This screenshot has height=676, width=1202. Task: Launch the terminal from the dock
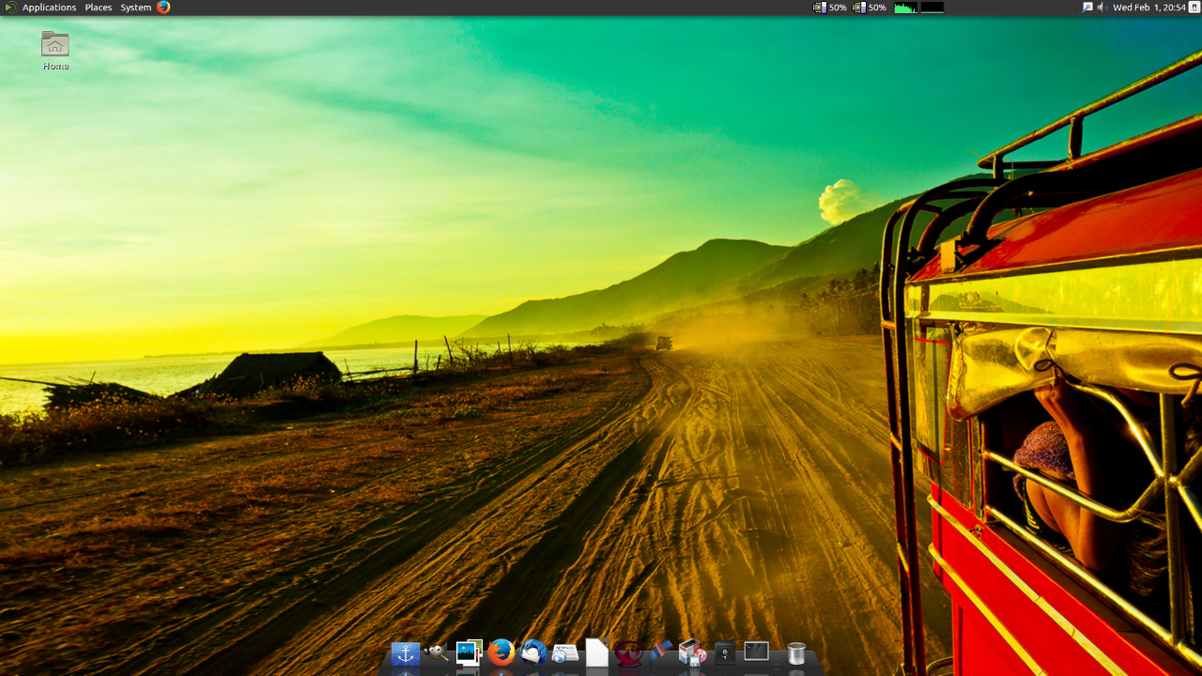(x=757, y=652)
